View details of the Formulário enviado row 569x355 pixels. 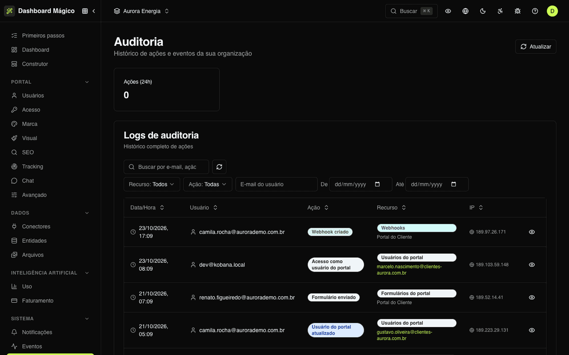coord(532,297)
